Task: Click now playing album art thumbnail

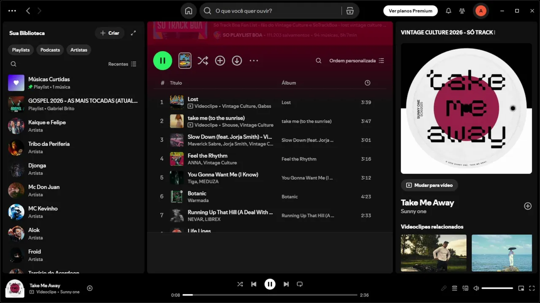Action: pyautogui.click(x=15, y=289)
